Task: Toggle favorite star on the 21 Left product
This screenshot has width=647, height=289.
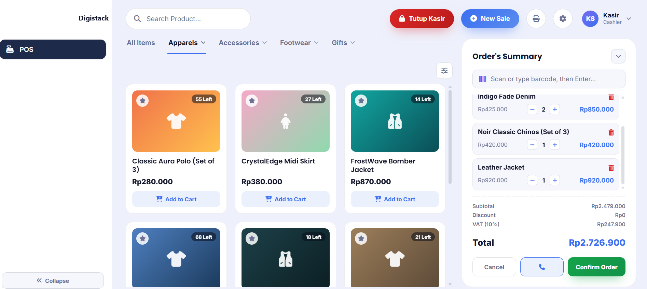Action: 361,239
